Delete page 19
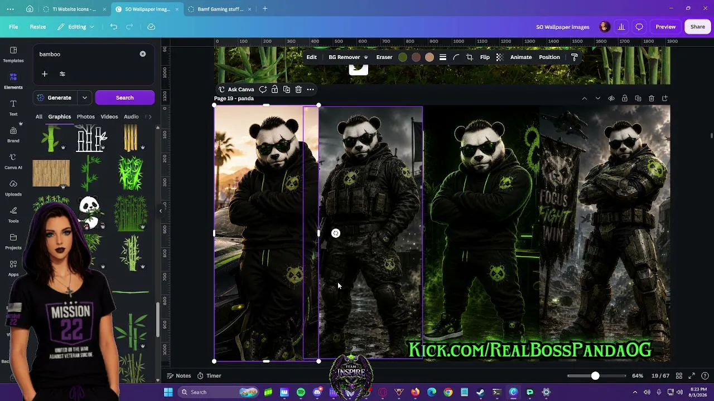Viewport: 714px width, 401px height. point(652,99)
